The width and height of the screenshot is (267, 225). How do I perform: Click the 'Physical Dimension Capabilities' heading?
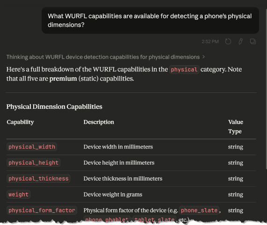pos(54,107)
